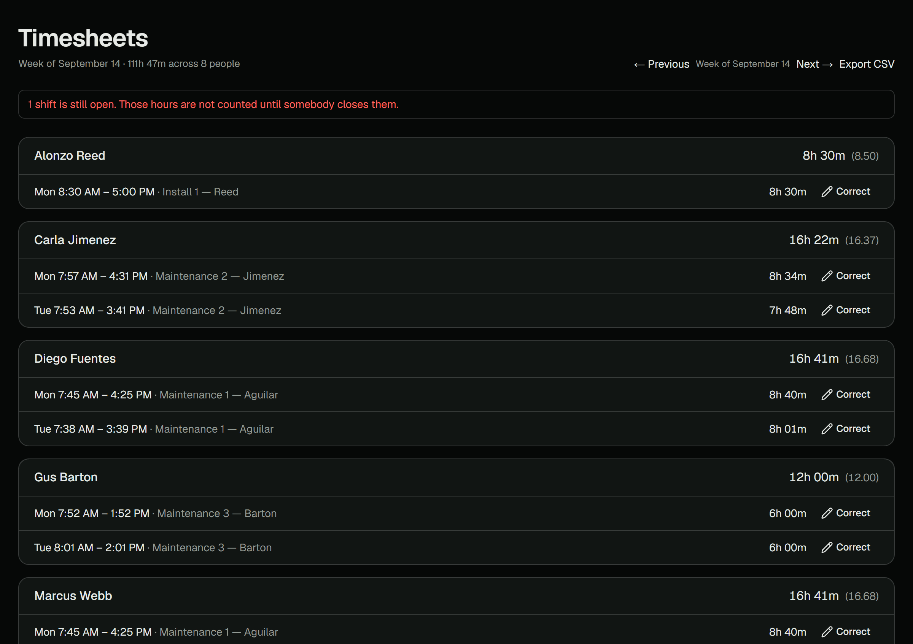This screenshot has height=644, width=913.
Task: Go to the Previous week
Action: point(661,64)
